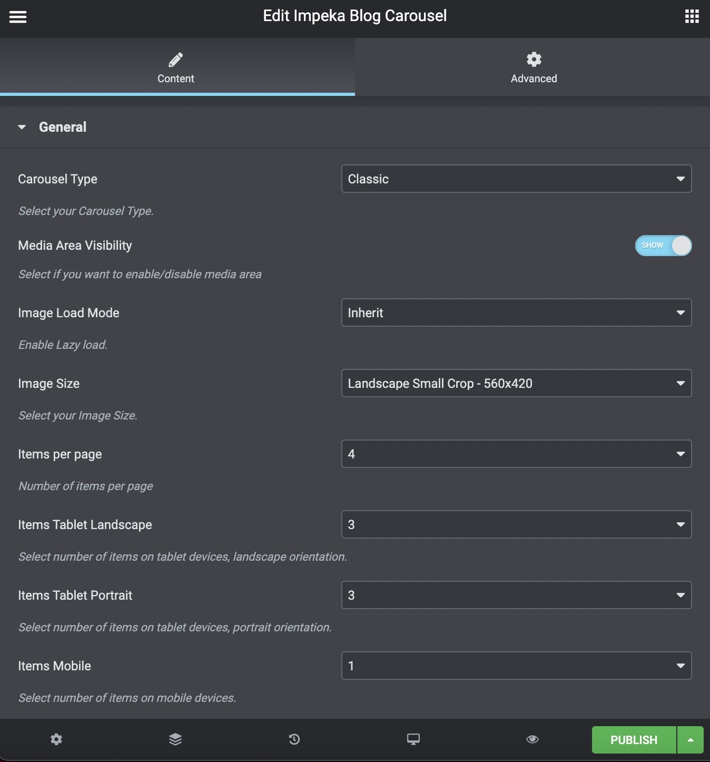This screenshot has height=762, width=710.
Task: Change the Items per page dropdown
Action: click(x=516, y=454)
